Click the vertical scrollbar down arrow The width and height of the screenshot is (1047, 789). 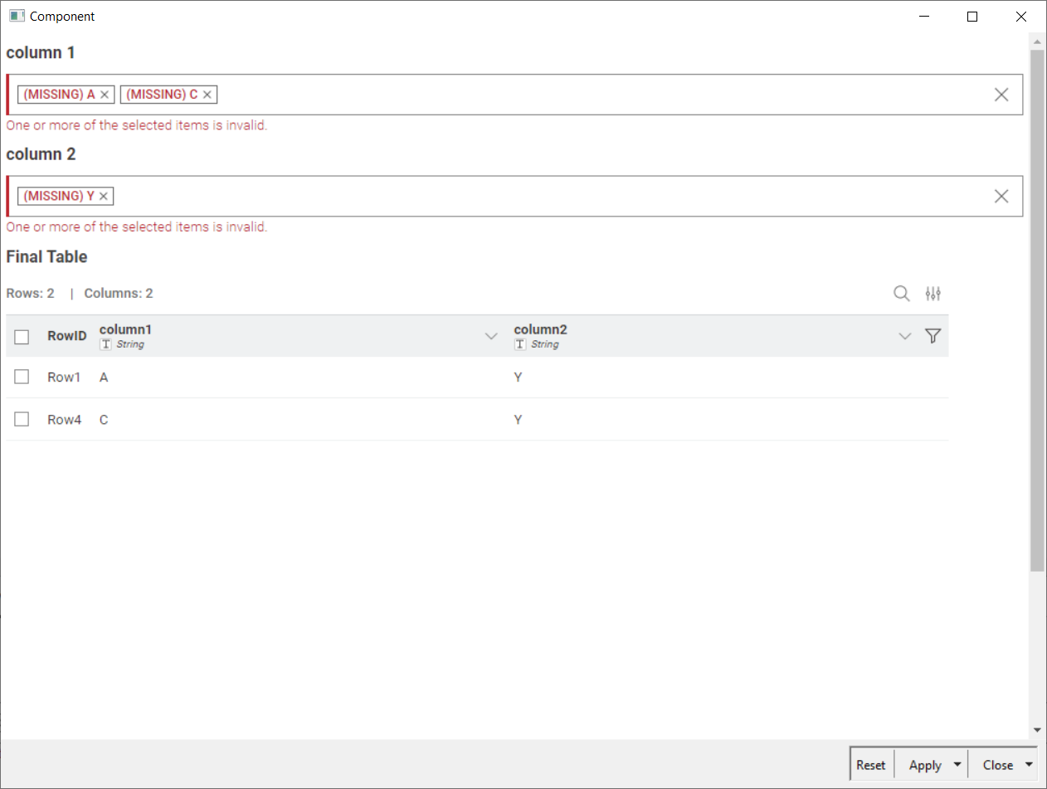[1037, 730]
